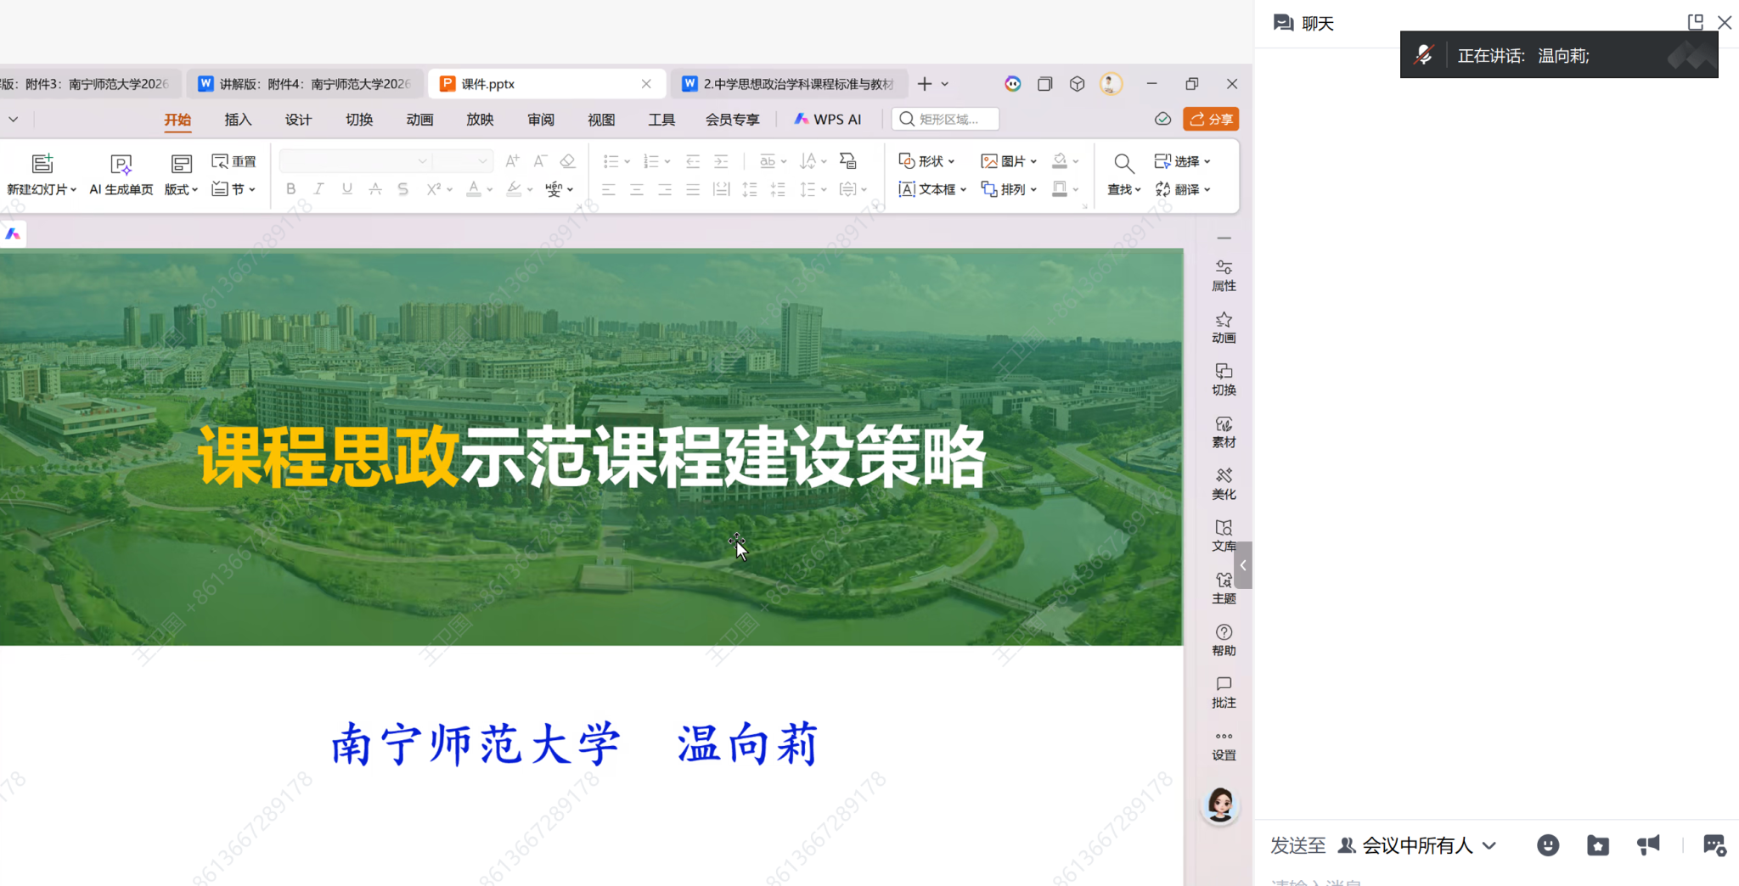Viewport: 1739px width, 886px height.
Task: Click the font color A swatch
Action: (x=473, y=189)
